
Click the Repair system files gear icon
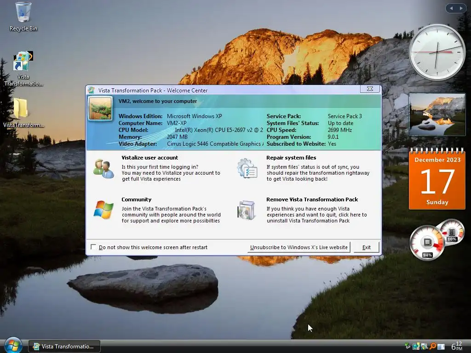pyautogui.click(x=247, y=168)
